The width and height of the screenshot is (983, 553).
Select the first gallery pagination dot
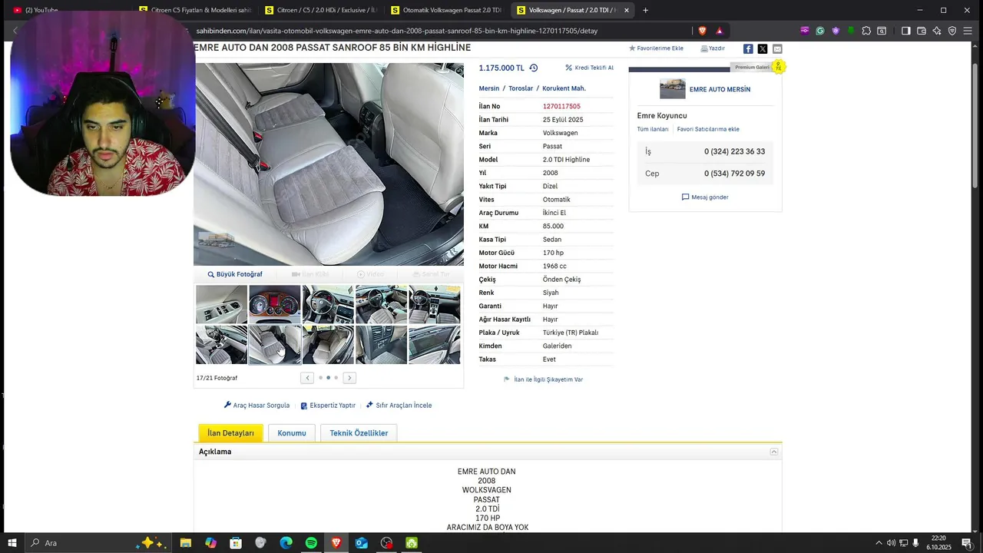click(x=320, y=378)
